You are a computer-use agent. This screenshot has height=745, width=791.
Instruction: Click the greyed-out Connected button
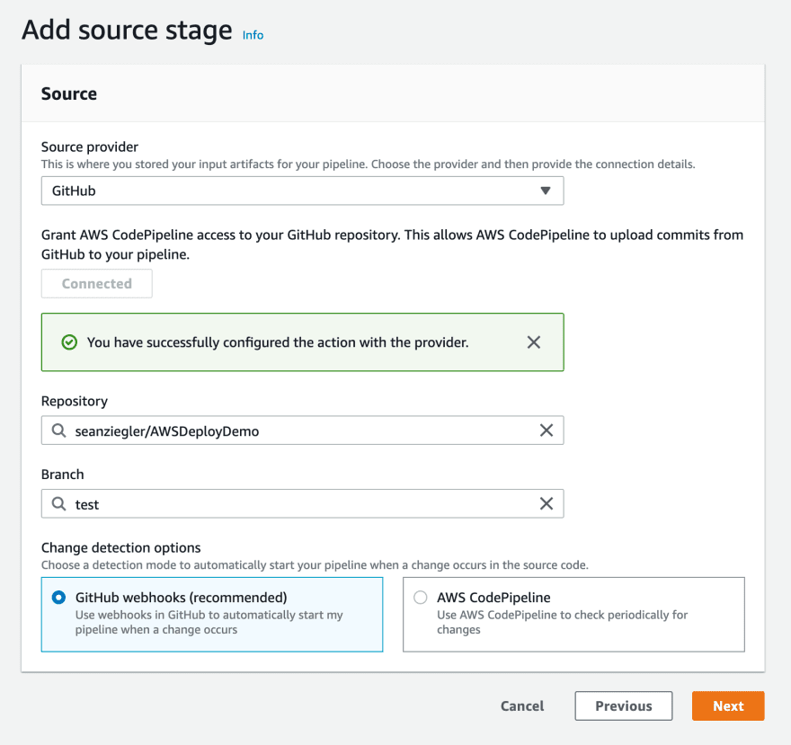[97, 283]
